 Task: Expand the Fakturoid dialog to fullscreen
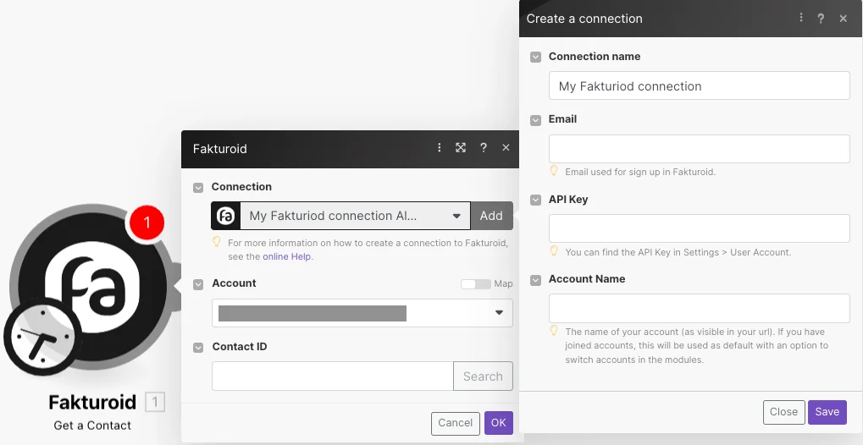(x=461, y=147)
